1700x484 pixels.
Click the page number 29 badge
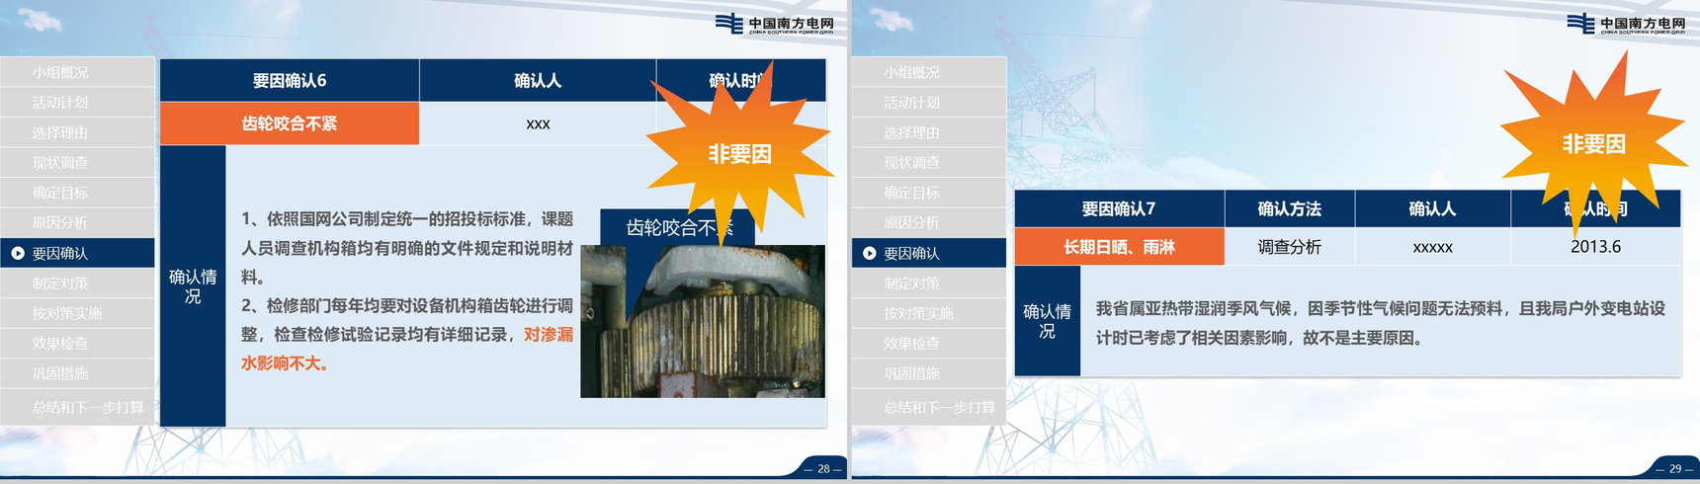1674,468
